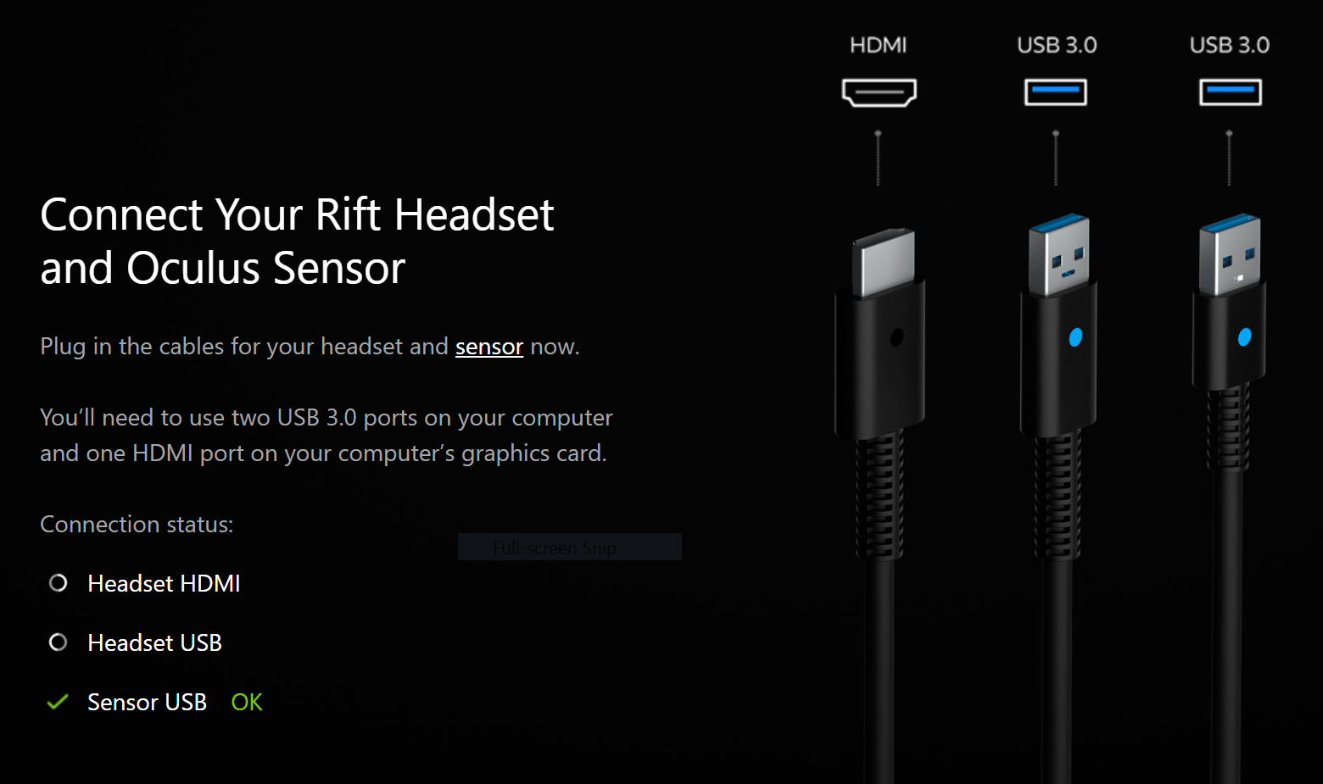Click the Headset HDMI status label

pyautogui.click(x=164, y=583)
